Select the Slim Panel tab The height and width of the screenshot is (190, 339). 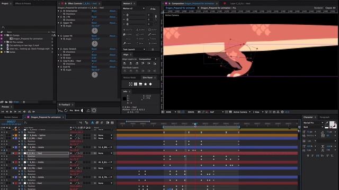point(147,78)
